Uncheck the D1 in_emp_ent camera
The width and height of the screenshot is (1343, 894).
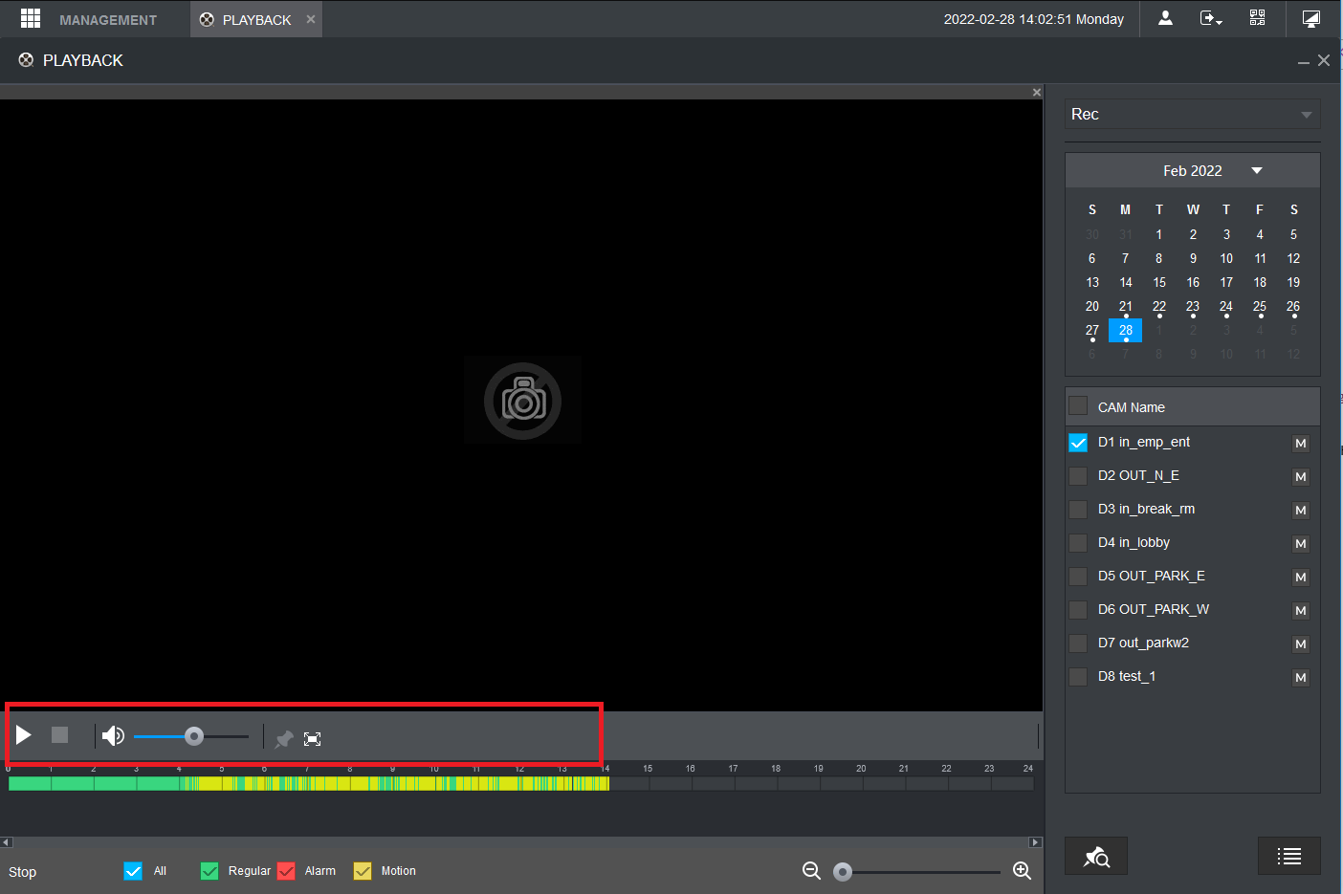tap(1078, 443)
